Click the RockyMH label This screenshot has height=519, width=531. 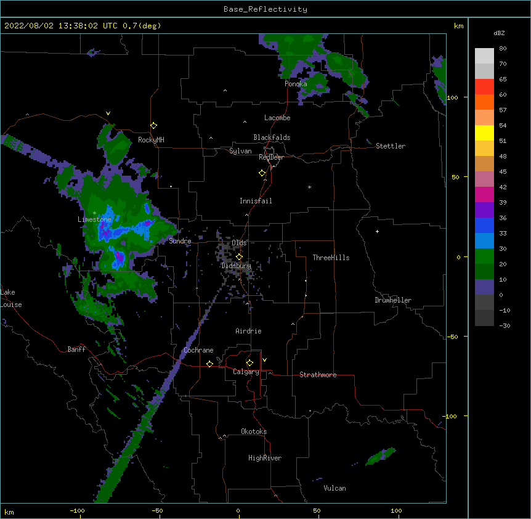click(x=151, y=140)
